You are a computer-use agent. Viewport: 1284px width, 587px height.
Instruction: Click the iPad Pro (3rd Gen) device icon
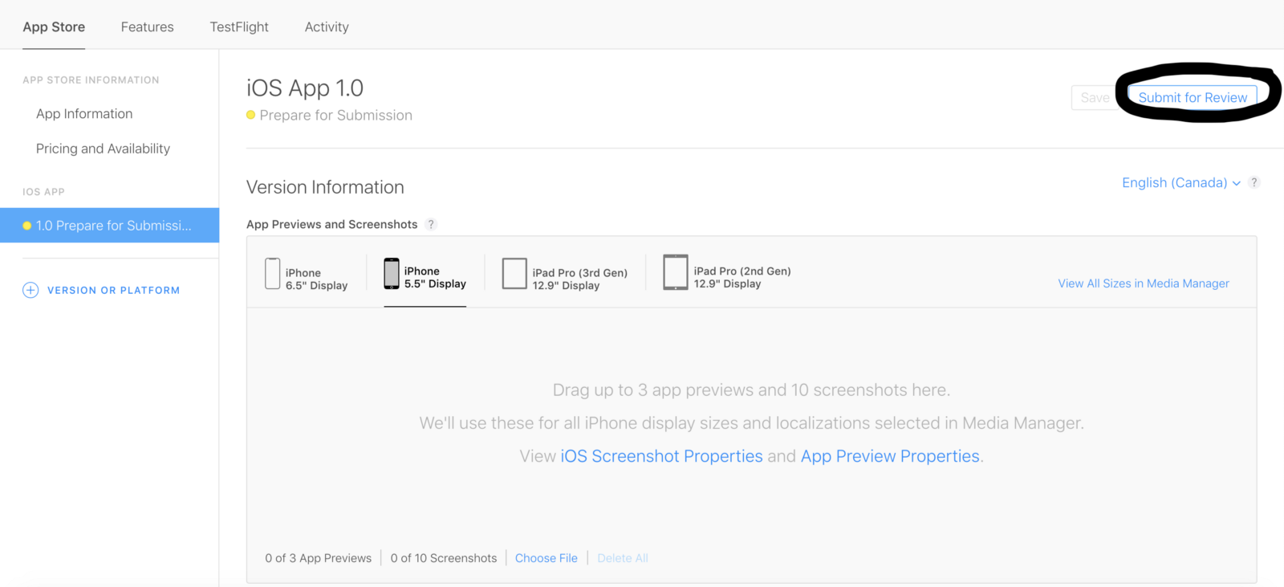[x=514, y=274]
